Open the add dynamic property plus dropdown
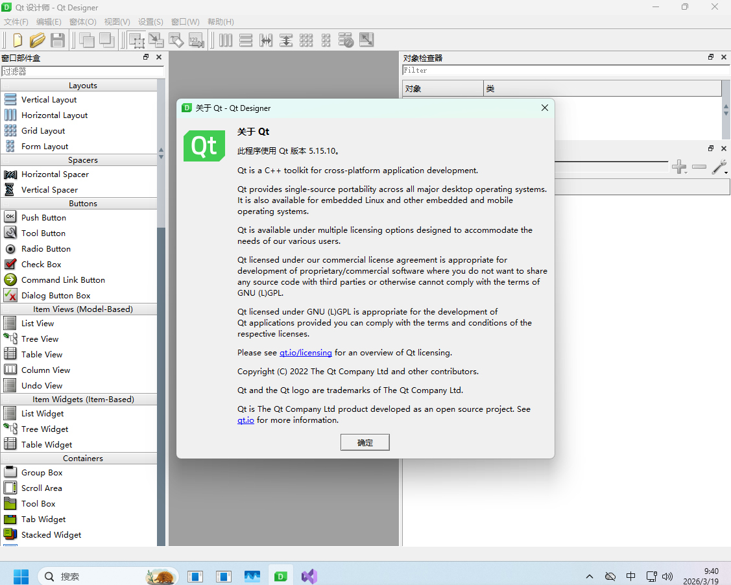This screenshot has width=731, height=585. [x=679, y=167]
